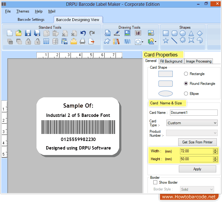Pick the Triangle shape tool

click(x=191, y=33)
